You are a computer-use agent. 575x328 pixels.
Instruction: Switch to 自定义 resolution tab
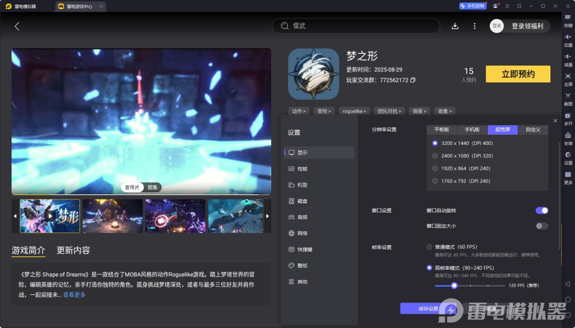533,129
